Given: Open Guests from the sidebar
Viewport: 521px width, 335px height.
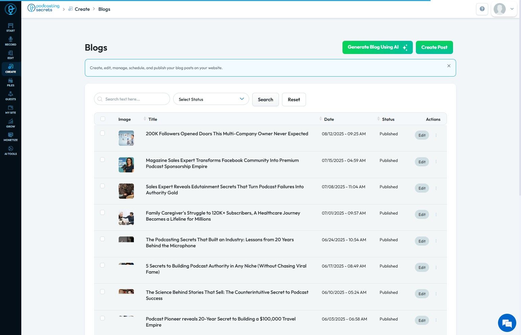Looking at the screenshot, I should (x=10, y=96).
